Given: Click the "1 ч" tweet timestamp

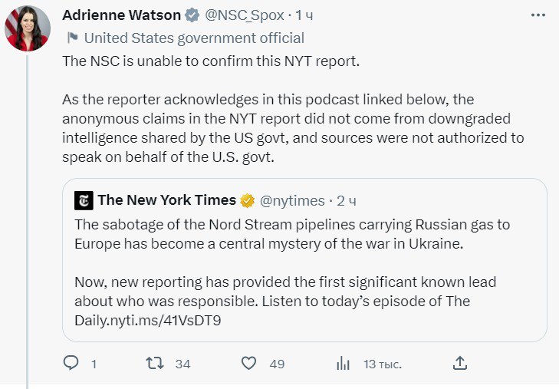Looking at the screenshot, I should 304,15.
